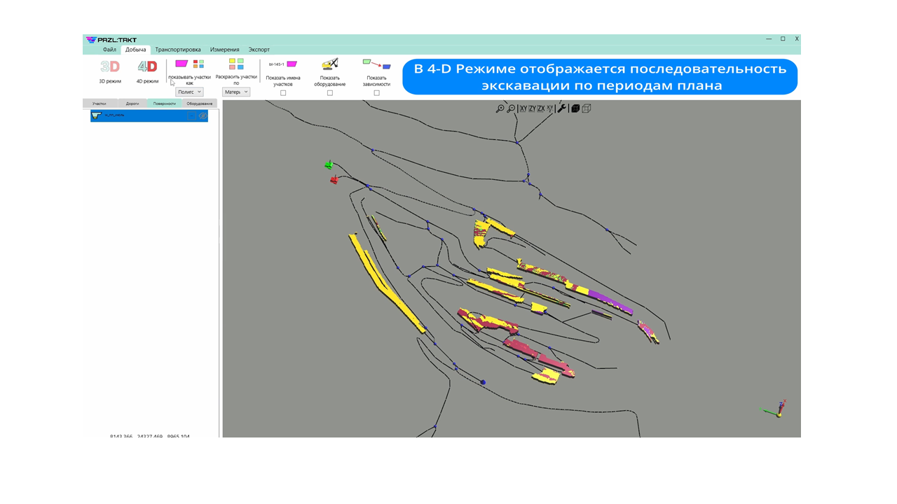Image resolution: width=897 pixels, height=504 pixels.
Task: Open the Полигс display type dropdown
Action: point(189,92)
